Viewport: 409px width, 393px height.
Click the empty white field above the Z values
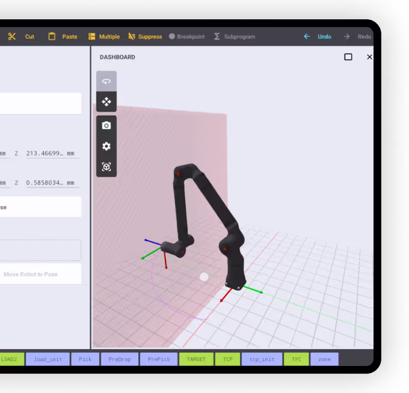[x=40, y=103]
